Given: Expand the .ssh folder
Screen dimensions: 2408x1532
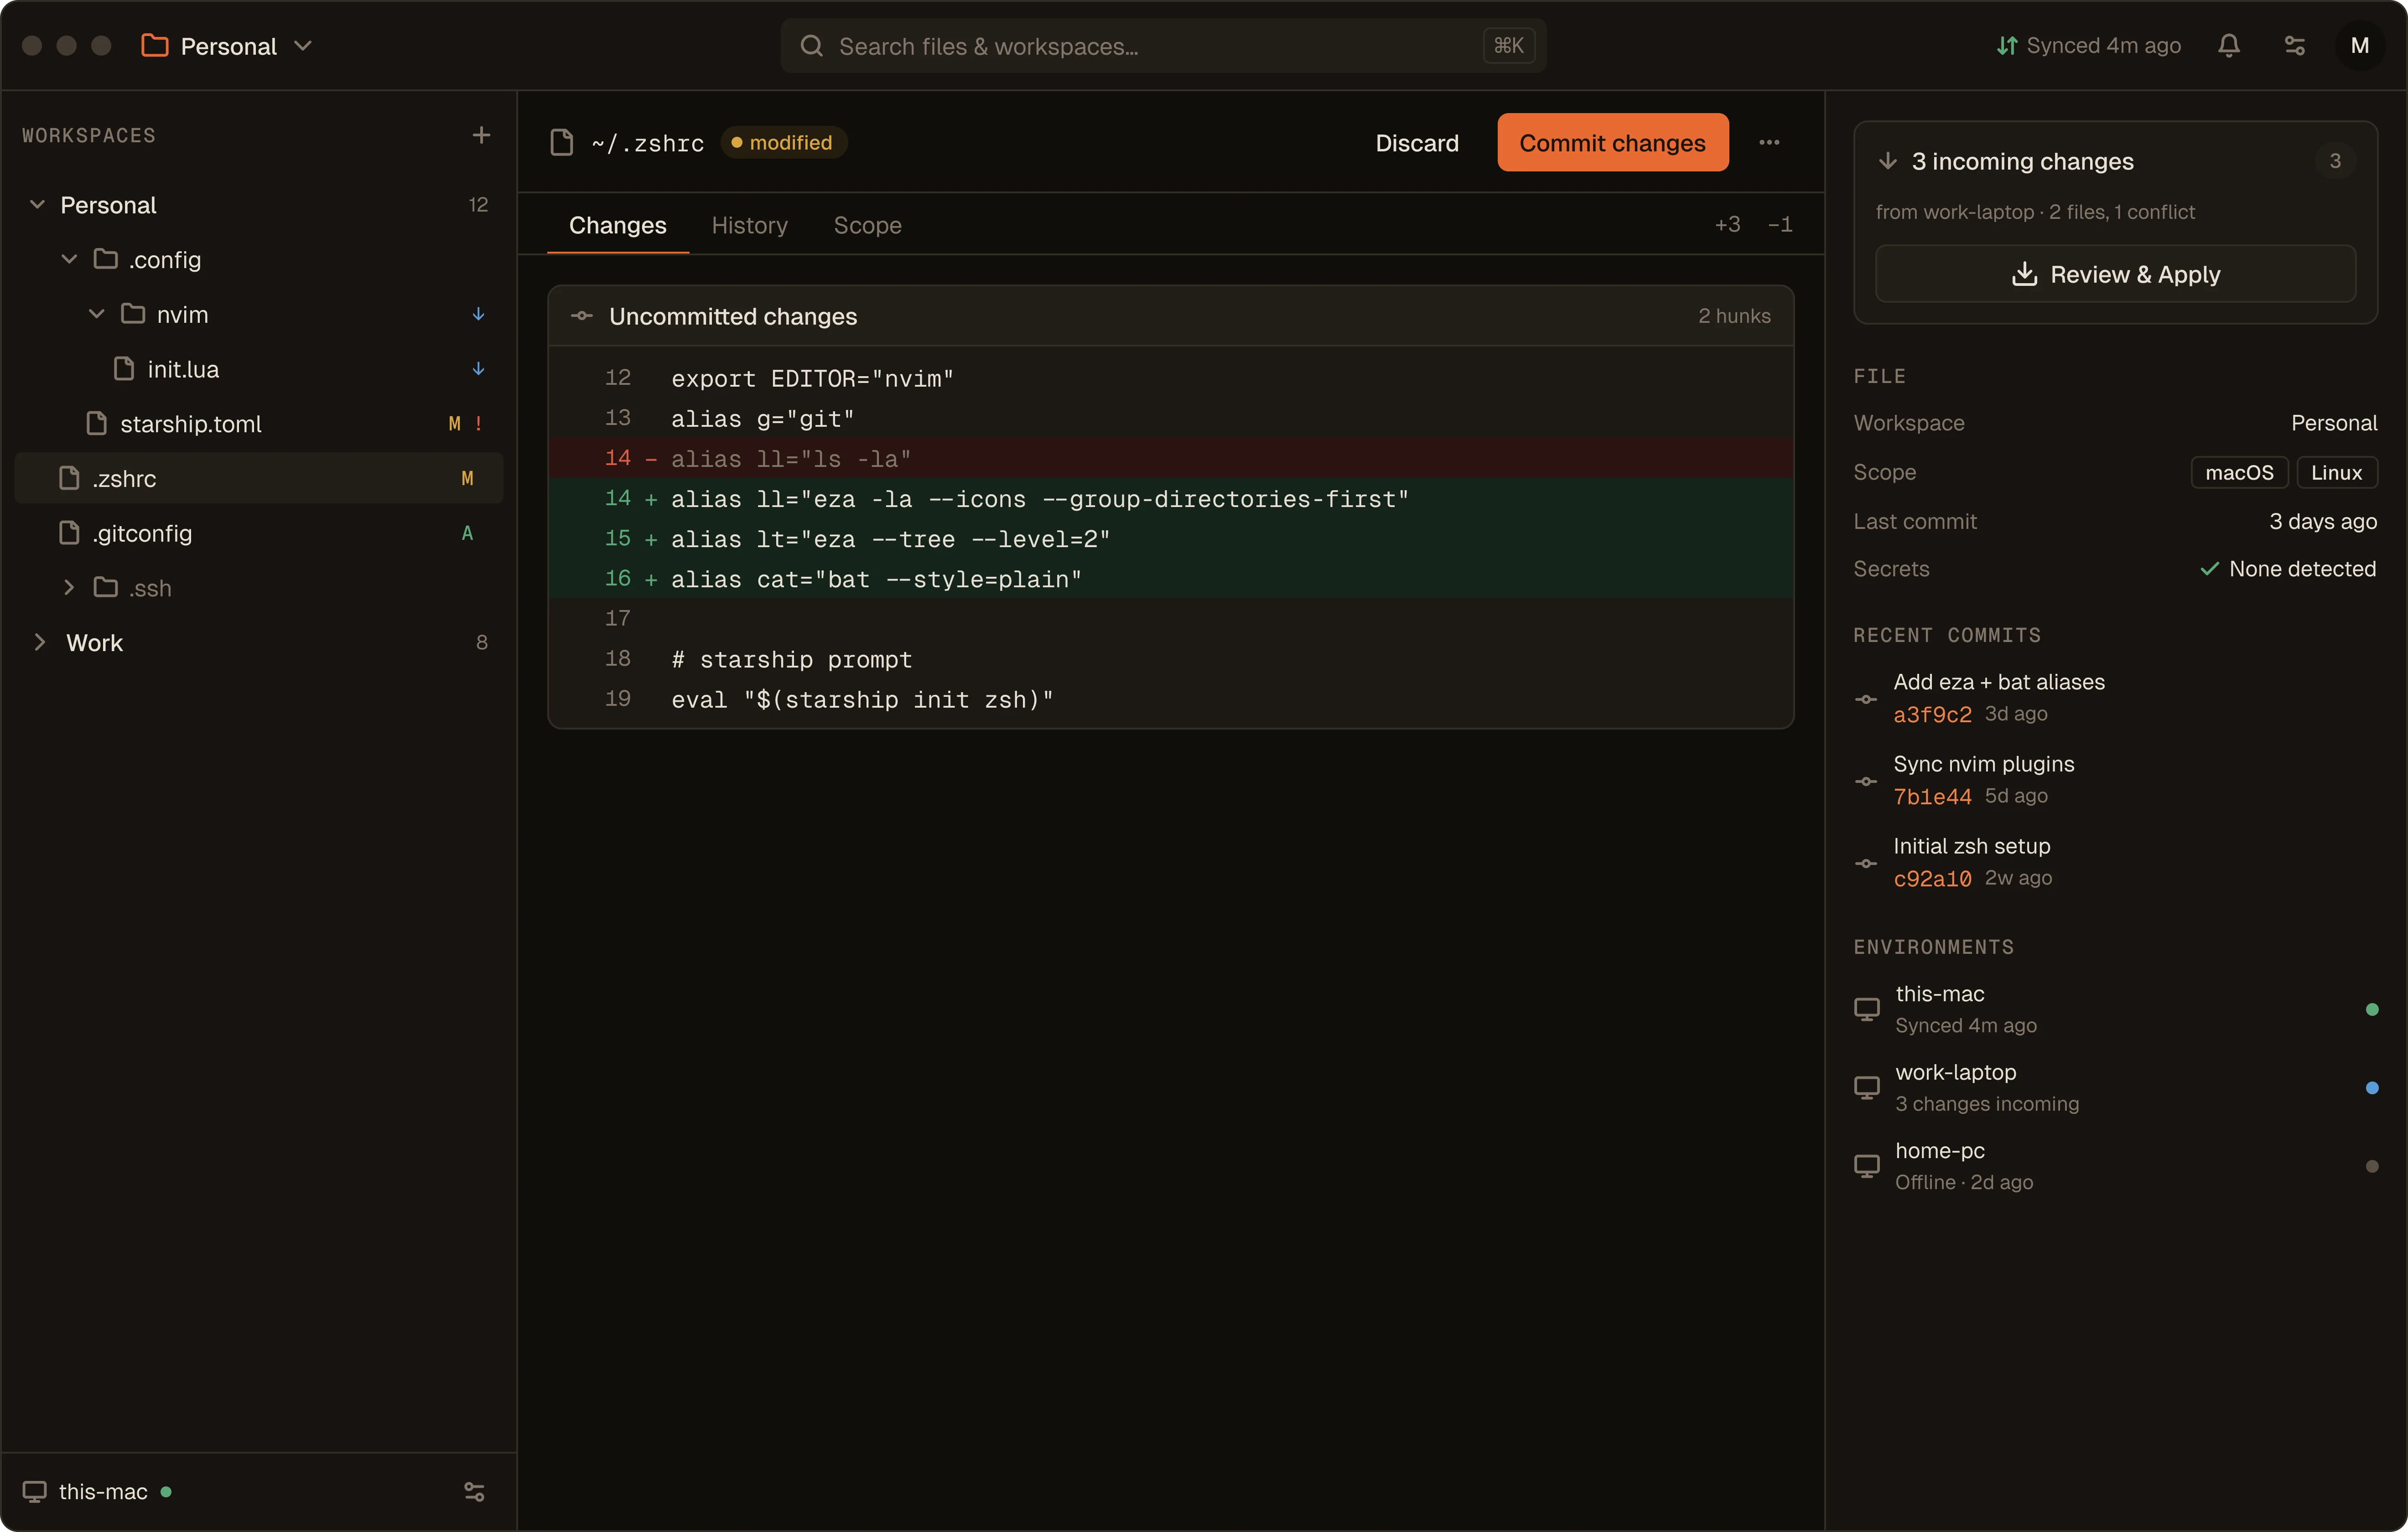Looking at the screenshot, I should (x=69, y=588).
